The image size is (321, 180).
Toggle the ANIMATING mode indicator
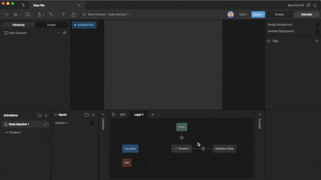point(84,25)
